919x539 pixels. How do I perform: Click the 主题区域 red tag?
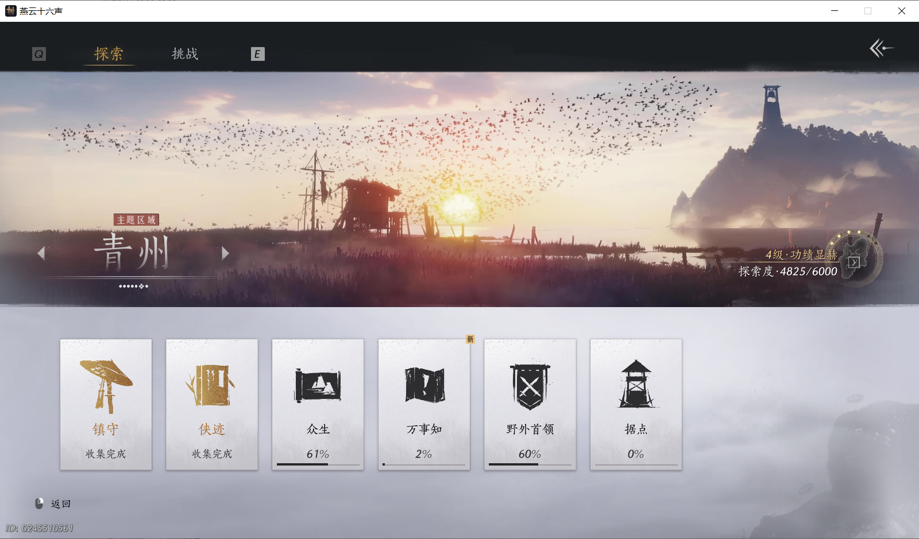[136, 220]
